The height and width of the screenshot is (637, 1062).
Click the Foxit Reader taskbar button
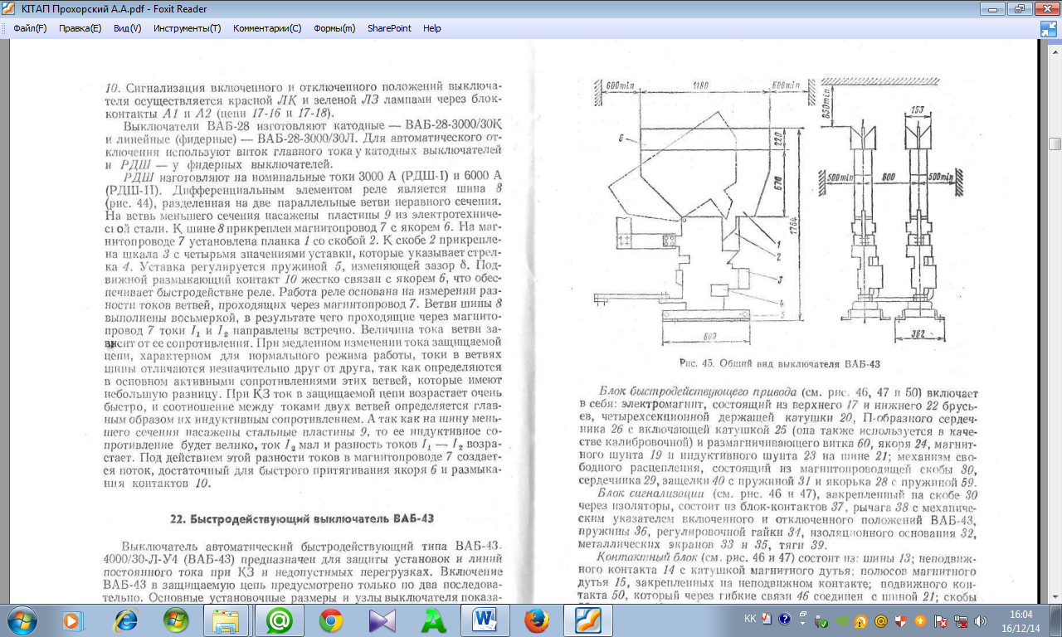(587, 620)
